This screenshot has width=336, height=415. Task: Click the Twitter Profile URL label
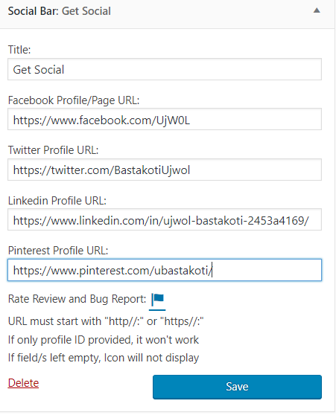54,150
